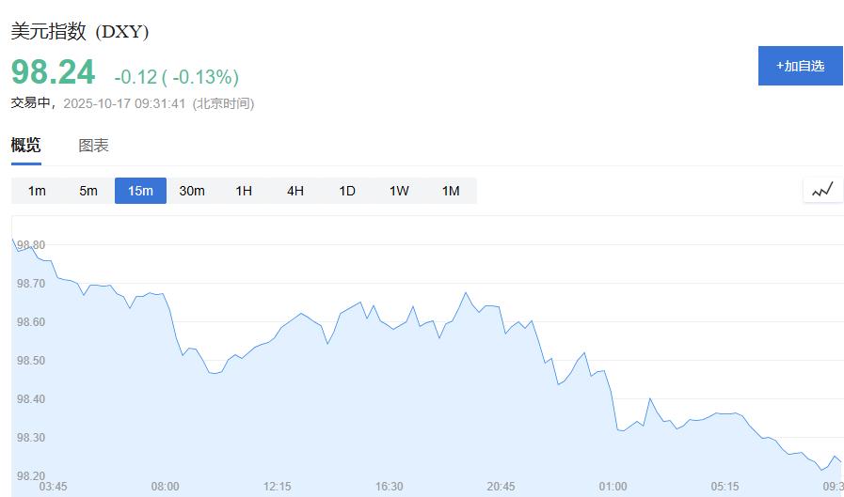Image resolution: width=844 pixels, height=497 pixels.
Task: Click the -0.12 (-0.13%) change value
Action: [177, 77]
